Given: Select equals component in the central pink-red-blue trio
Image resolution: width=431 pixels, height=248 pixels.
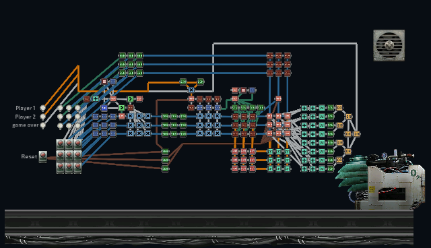Looking at the screenshot, I should tap(244, 90).
